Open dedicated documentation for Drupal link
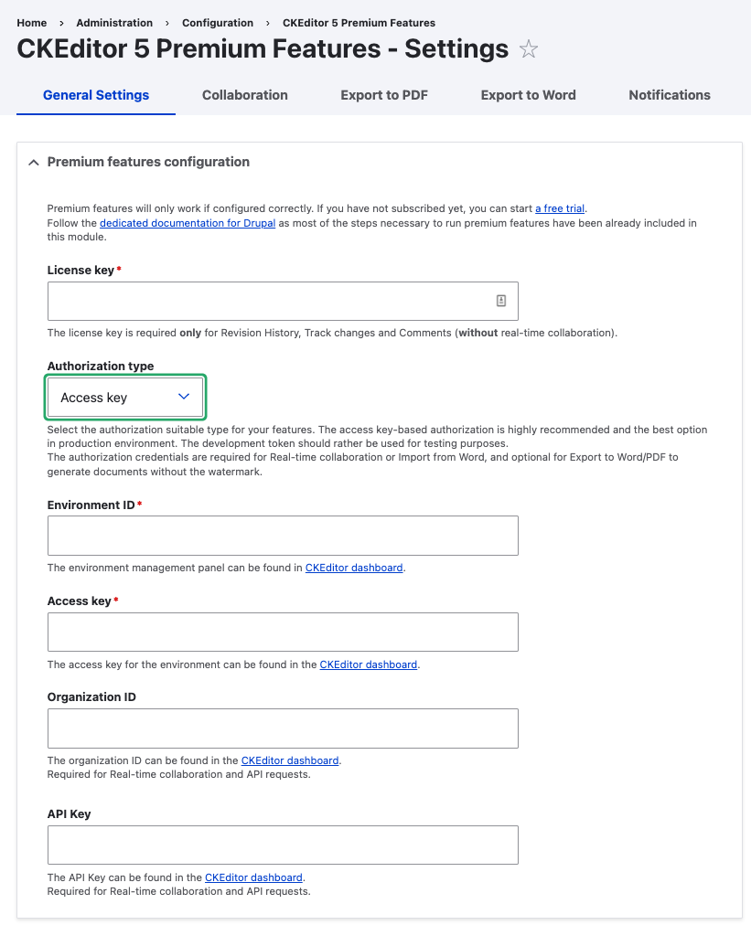The width and height of the screenshot is (751, 925). pos(188,223)
